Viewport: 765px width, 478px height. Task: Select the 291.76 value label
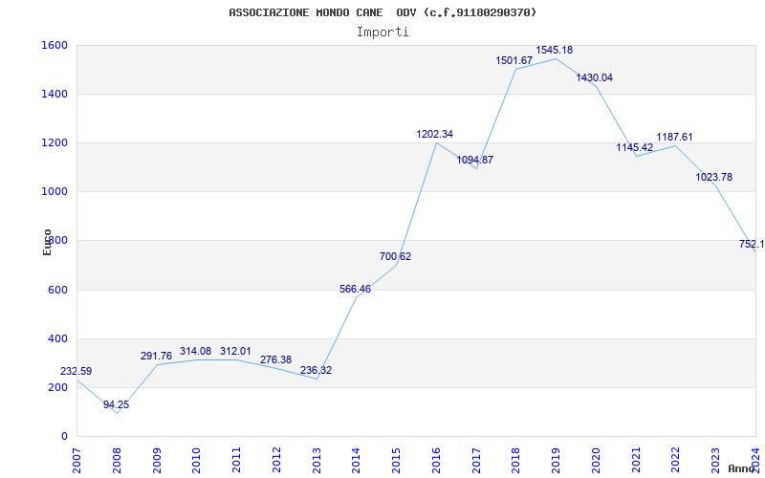click(156, 356)
